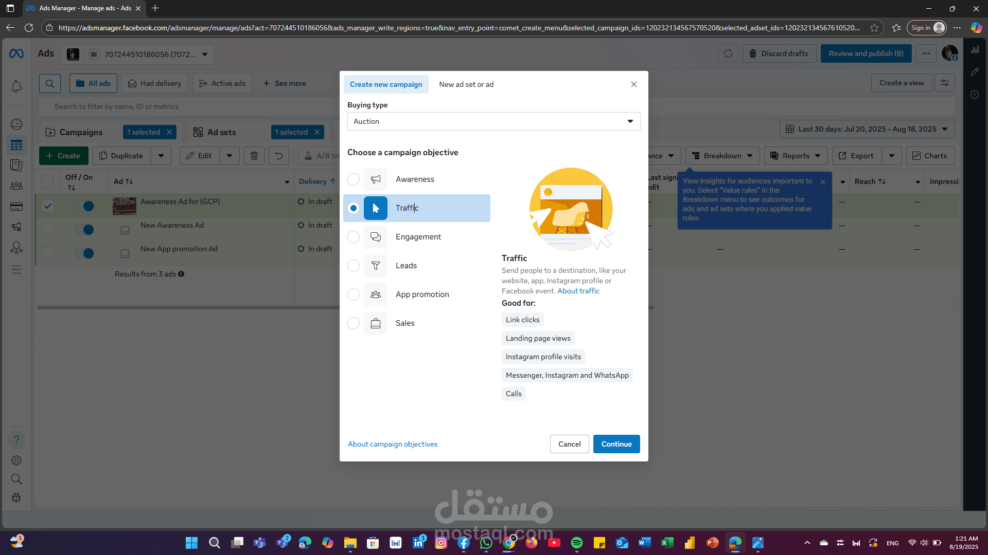Open Campaigns table icon in sidebar
Image resolution: width=988 pixels, height=555 pixels.
[x=16, y=145]
